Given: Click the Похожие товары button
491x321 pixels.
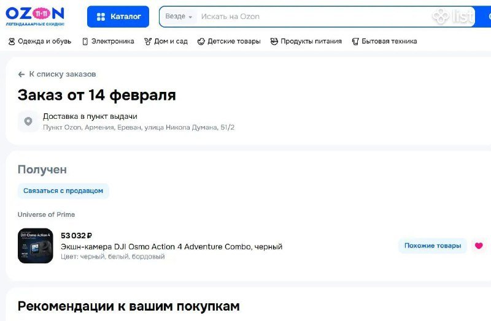Looking at the screenshot, I should pos(432,246).
